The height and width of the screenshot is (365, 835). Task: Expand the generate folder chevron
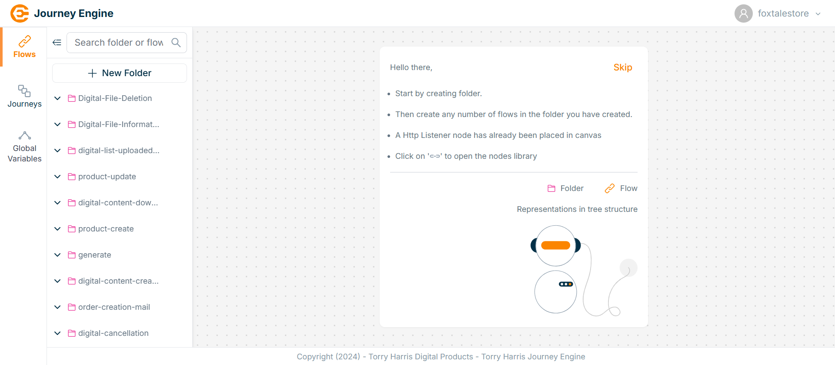(57, 255)
